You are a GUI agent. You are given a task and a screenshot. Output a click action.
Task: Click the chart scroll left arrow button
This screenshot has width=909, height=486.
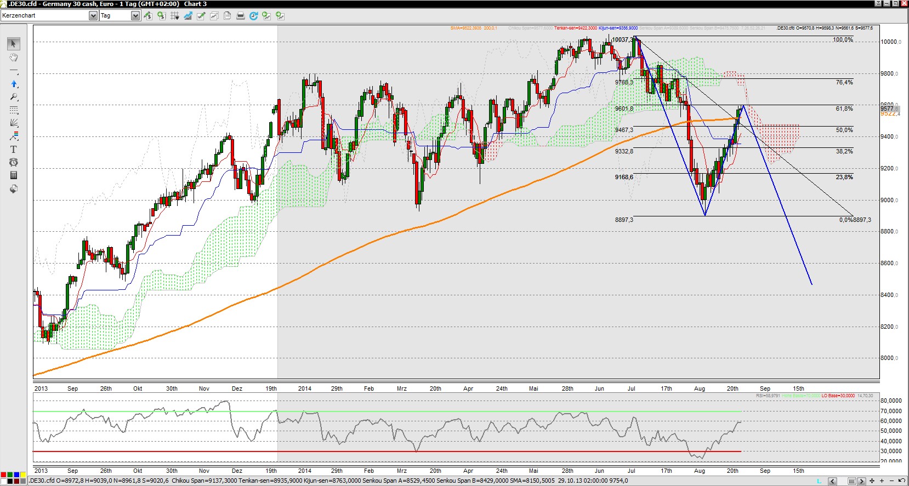tap(832, 481)
